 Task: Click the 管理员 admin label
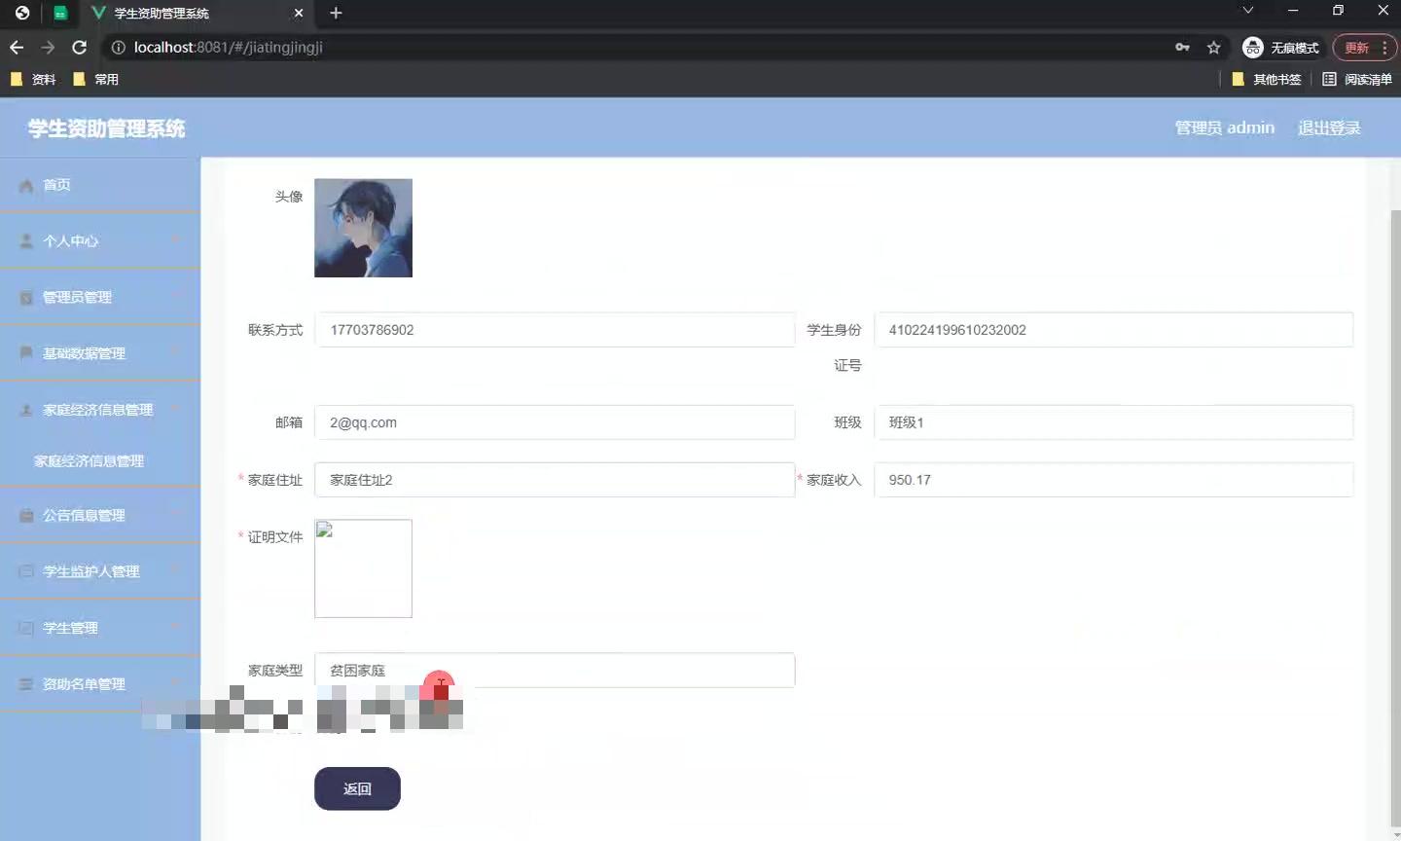point(1224,128)
